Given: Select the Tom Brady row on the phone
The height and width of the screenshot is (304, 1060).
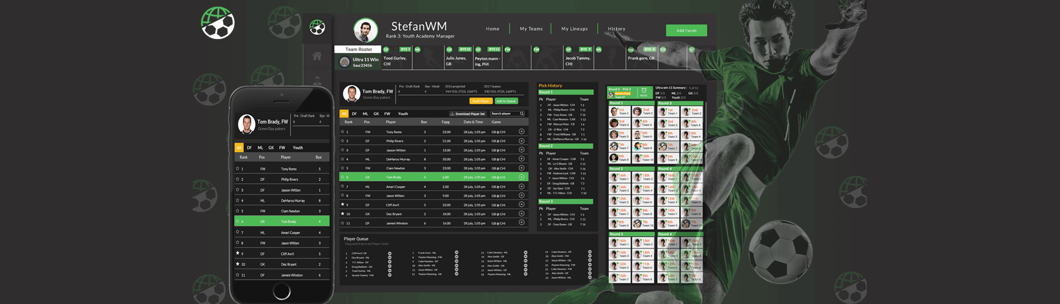Looking at the screenshot, I should [x=282, y=221].
